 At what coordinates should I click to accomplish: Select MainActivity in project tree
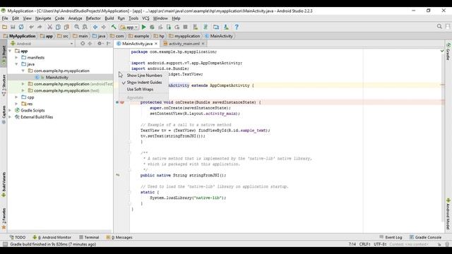pos(56,77)
